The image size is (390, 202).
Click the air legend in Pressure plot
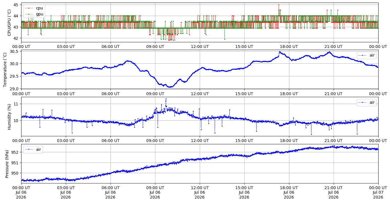click(x=33, y=150)
